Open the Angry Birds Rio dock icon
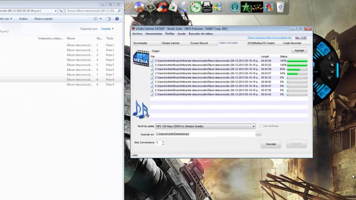 point(269,7)
